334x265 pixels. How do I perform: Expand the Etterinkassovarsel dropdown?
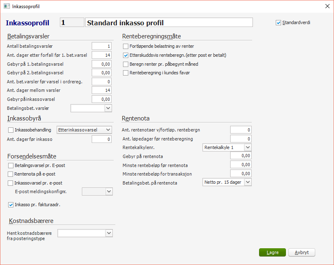(x=108, y=130)
